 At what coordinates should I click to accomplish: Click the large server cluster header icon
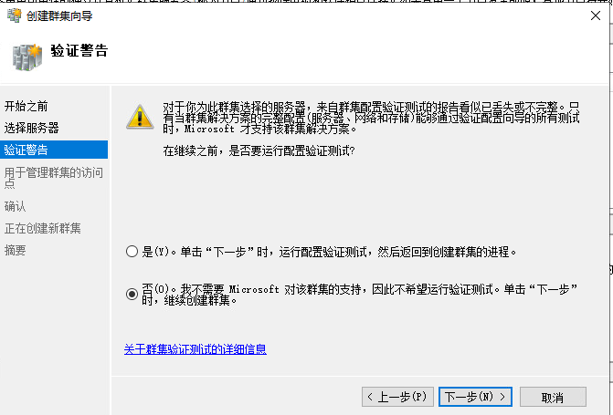click(27, 57)
